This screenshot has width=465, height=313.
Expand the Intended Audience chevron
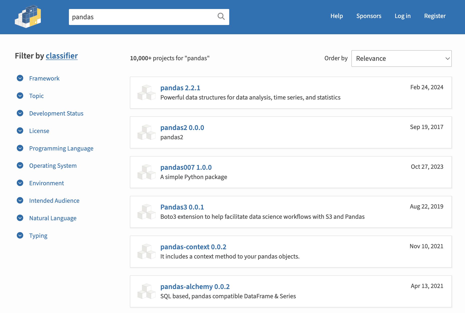point(20,200)
